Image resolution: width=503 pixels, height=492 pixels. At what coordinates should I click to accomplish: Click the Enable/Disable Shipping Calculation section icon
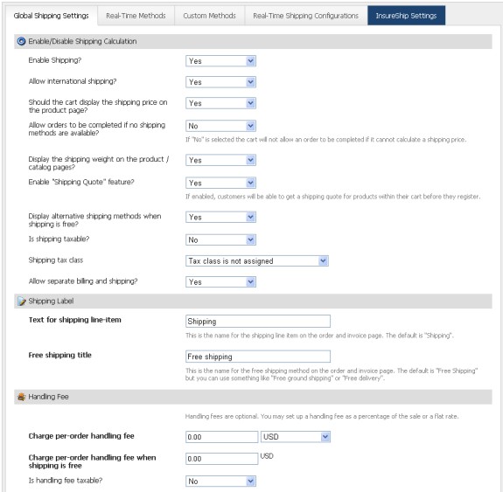21,41
